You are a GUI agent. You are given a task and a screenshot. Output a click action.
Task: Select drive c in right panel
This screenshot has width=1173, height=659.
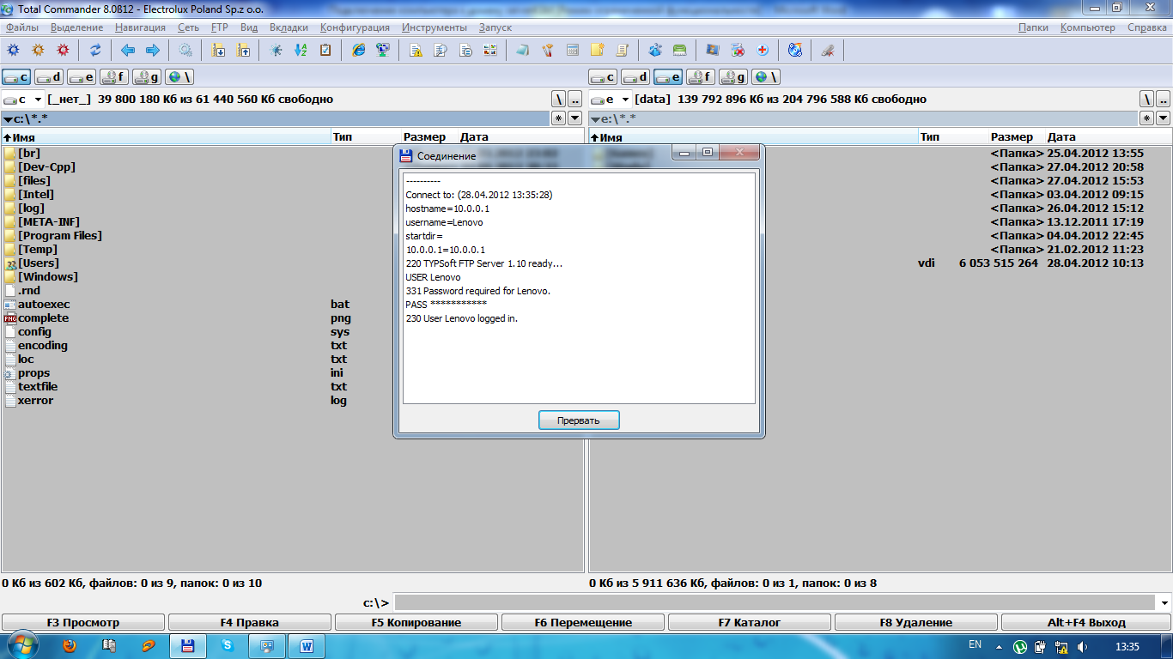pyautogui.click(x=603, y=77)
